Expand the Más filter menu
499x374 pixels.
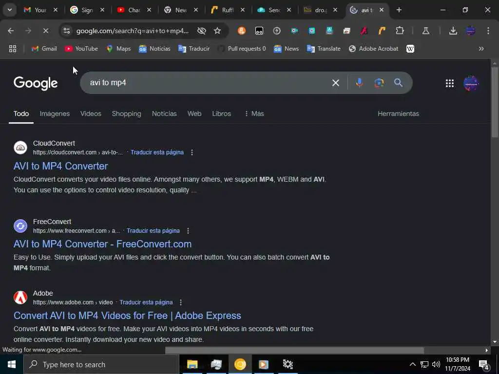point(254,113)
